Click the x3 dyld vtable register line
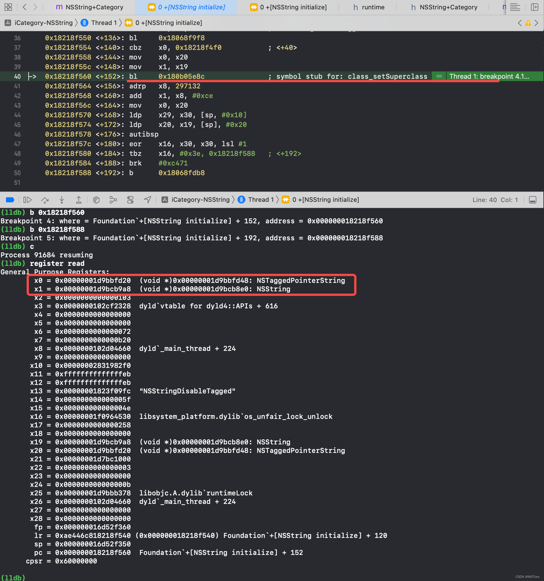The height and width of the screenshot is (581, 544). tap(156, 306)
